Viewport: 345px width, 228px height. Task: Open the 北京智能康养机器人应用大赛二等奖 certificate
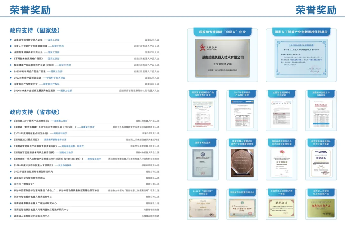tap(321, 163)
